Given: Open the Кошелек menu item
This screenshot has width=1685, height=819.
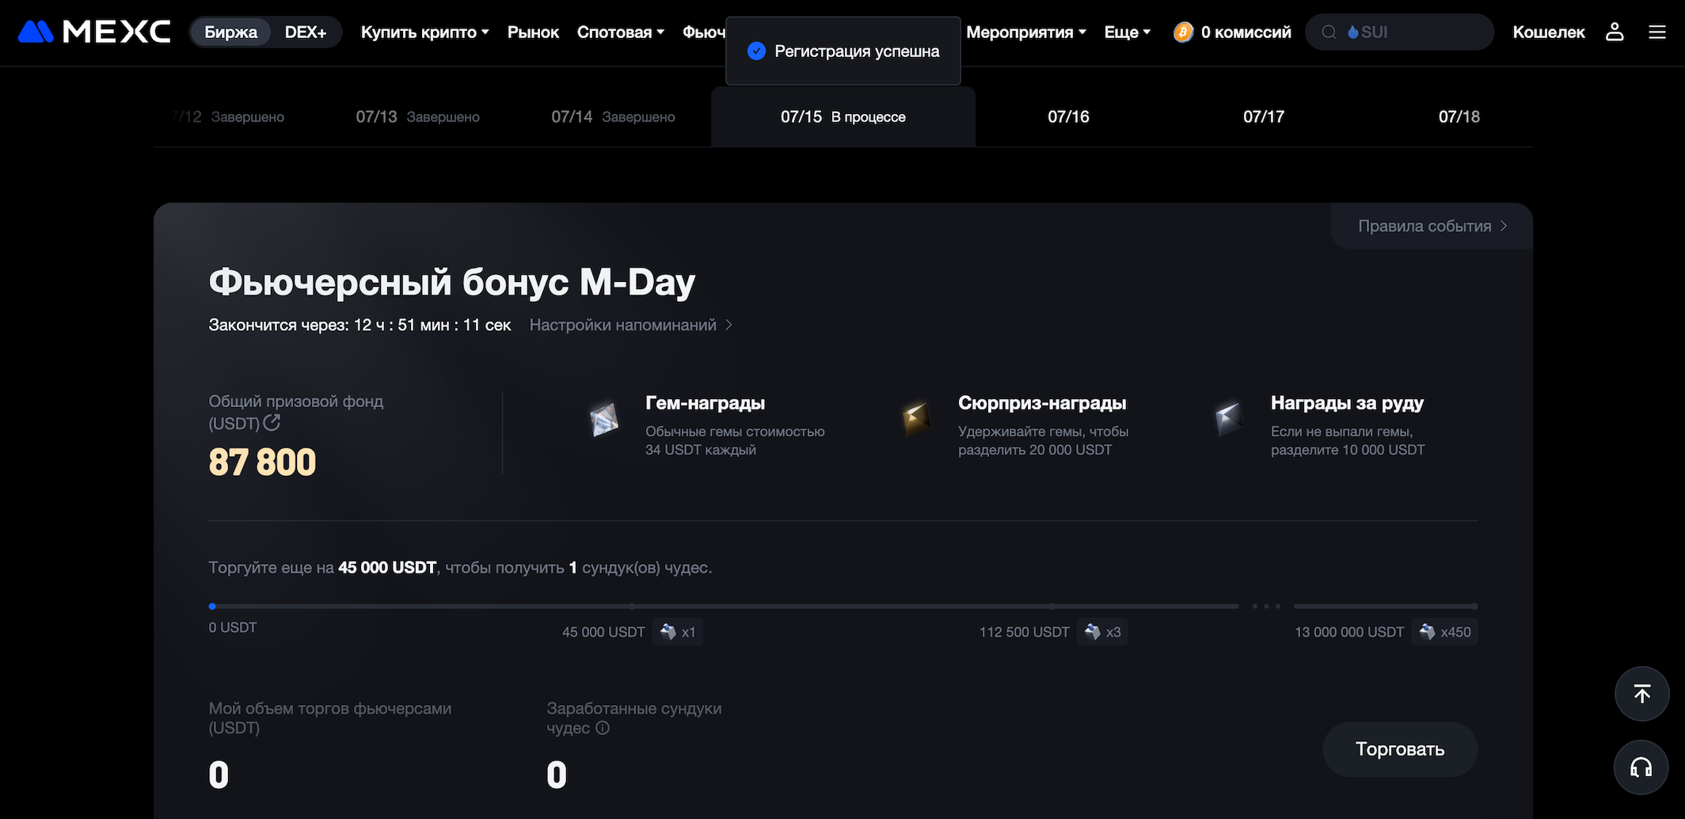Looking at the screenshot, I should (1549, 32).
